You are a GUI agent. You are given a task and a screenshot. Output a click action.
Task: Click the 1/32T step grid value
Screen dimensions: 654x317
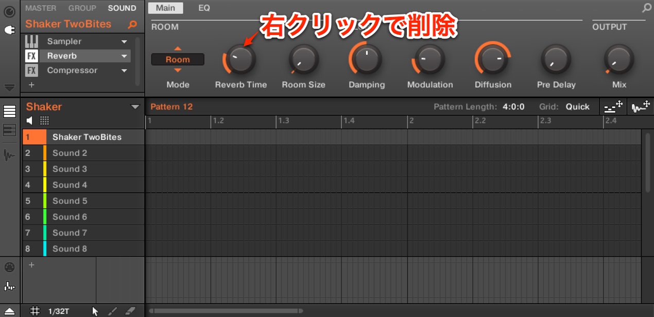click(x=59, y=311)
